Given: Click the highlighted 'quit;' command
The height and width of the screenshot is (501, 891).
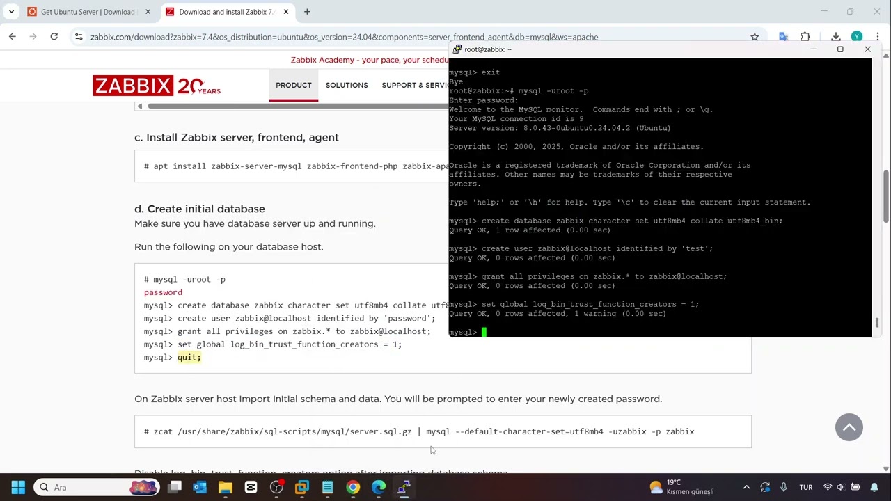Looking at the screenshot, I should (189, 357).
